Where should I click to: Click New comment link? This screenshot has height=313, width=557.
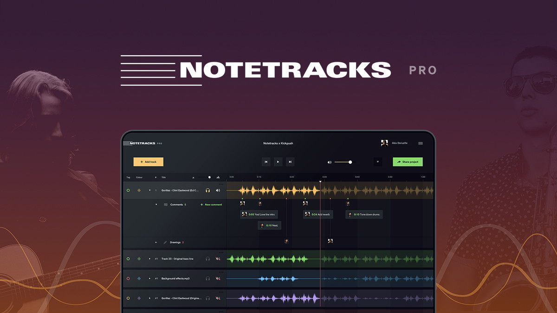[211, 204]
